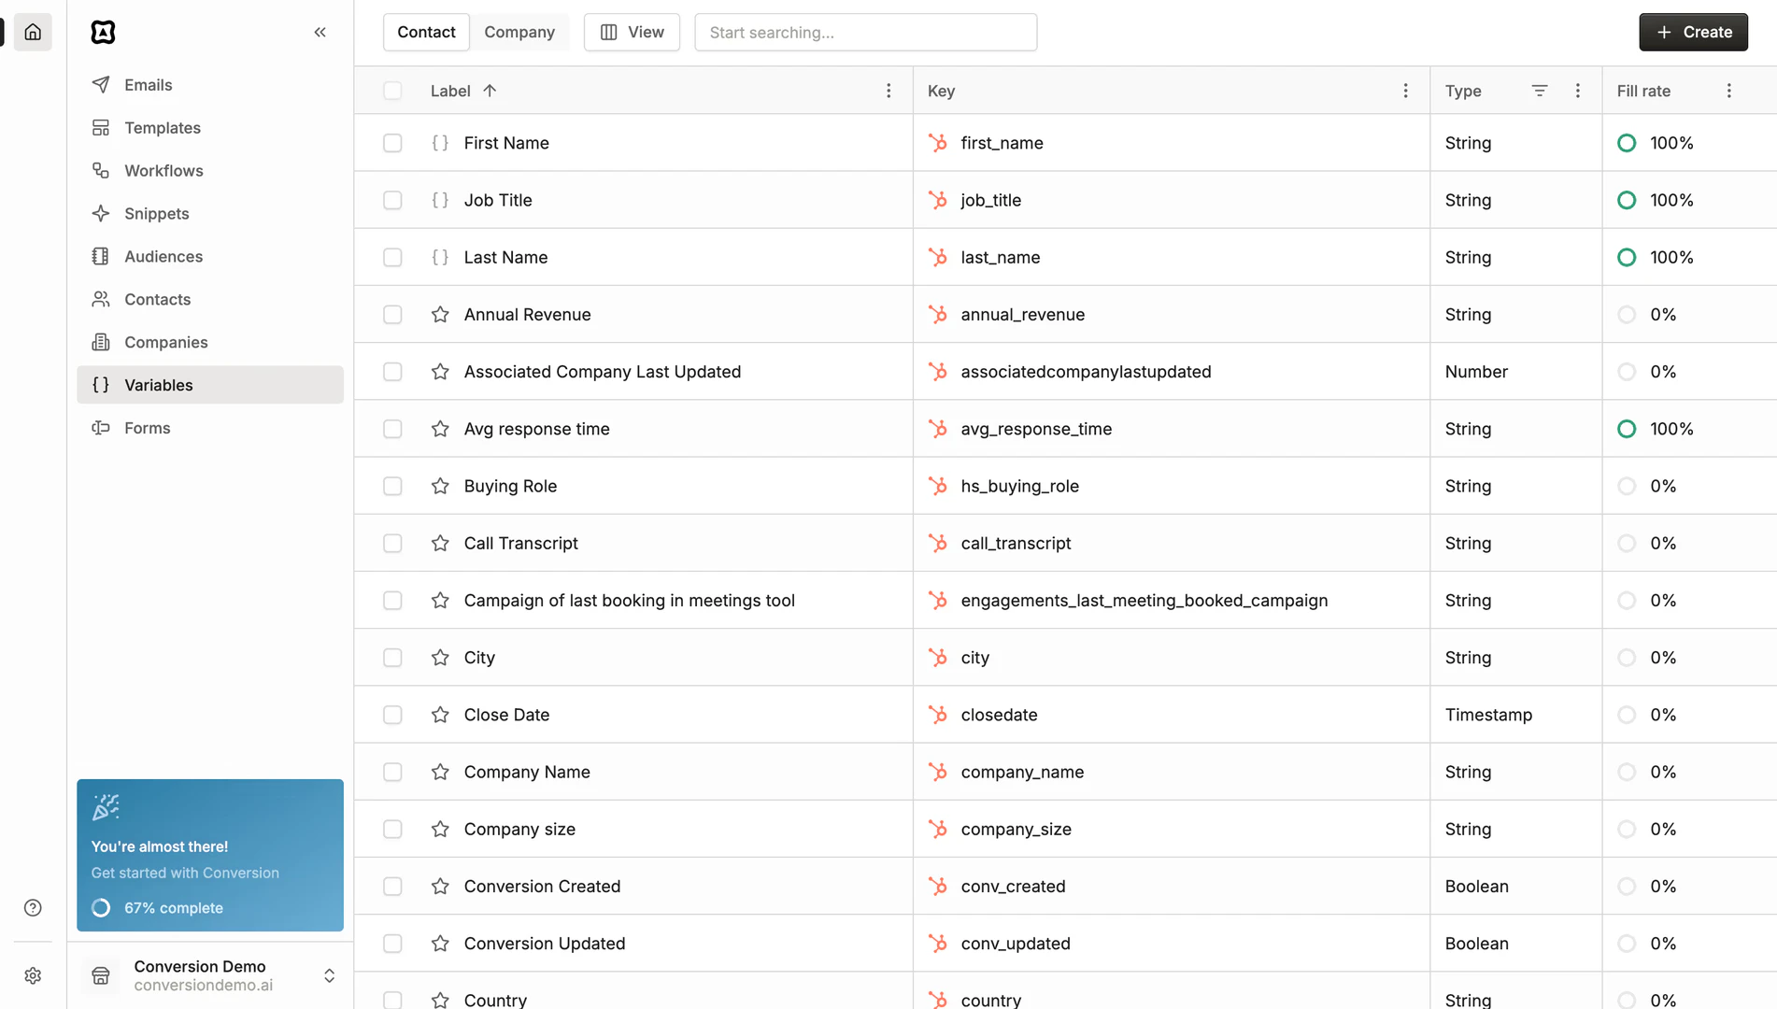Image resolution: width=1777 pixels, height=1009 pixels.
Task: Click inside the Start searching field
Action: (x=865, y=32)
